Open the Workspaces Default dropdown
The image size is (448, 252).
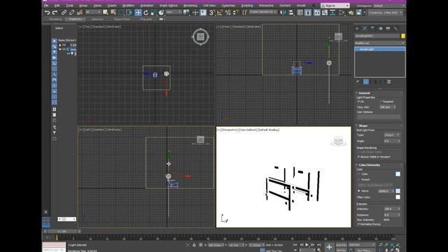click(x=388, y=6)
